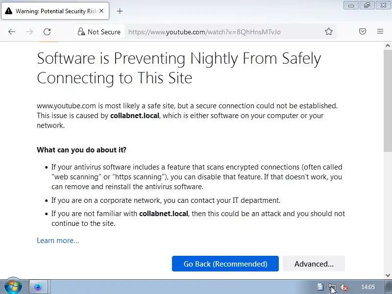Reload the current page
Screen dimensions: 392x294
coord(47,32)
